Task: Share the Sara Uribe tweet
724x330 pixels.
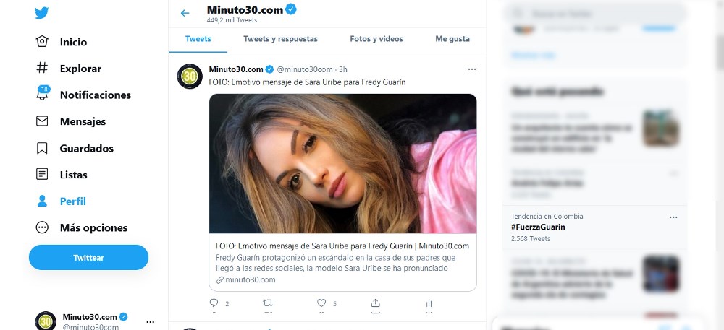Action: coord(375,303)
